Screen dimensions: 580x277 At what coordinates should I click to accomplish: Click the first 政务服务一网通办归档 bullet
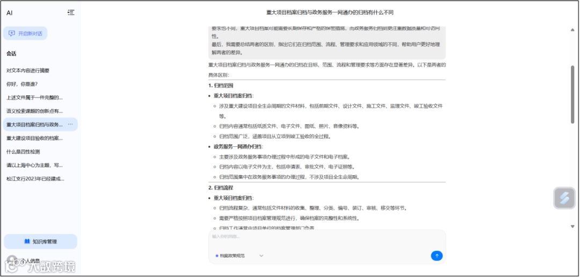coord(238,146)
